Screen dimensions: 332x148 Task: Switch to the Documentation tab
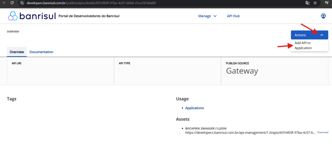pyautogui.click(x=41, y=52)
